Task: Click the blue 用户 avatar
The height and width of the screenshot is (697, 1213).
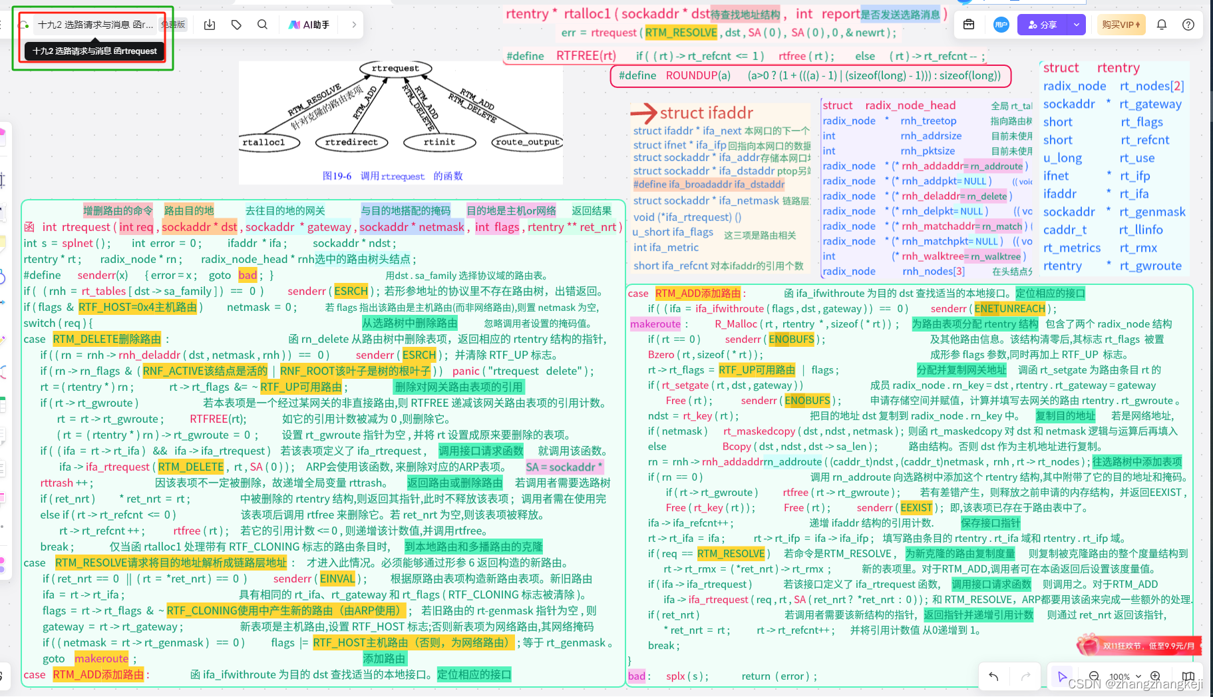Action: click(1001, 25)
